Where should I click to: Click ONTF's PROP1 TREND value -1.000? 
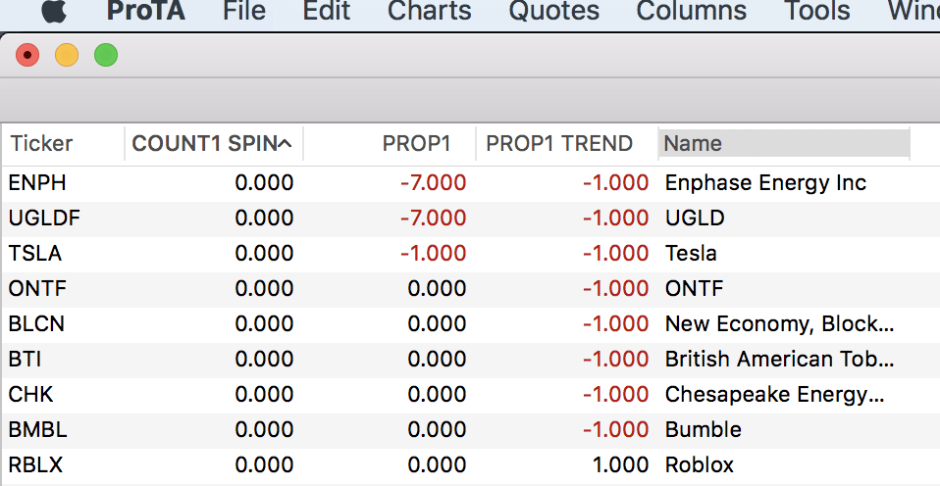615,288
